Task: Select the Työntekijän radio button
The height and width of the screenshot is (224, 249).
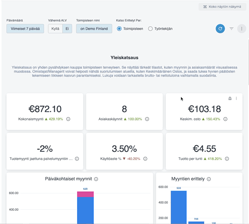Action: point(151,29)
